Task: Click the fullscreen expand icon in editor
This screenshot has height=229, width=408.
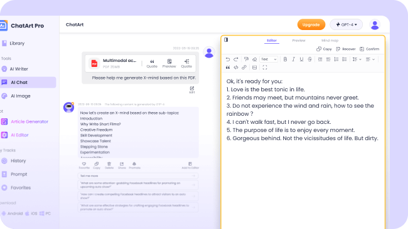Action: tap(265, 68)
